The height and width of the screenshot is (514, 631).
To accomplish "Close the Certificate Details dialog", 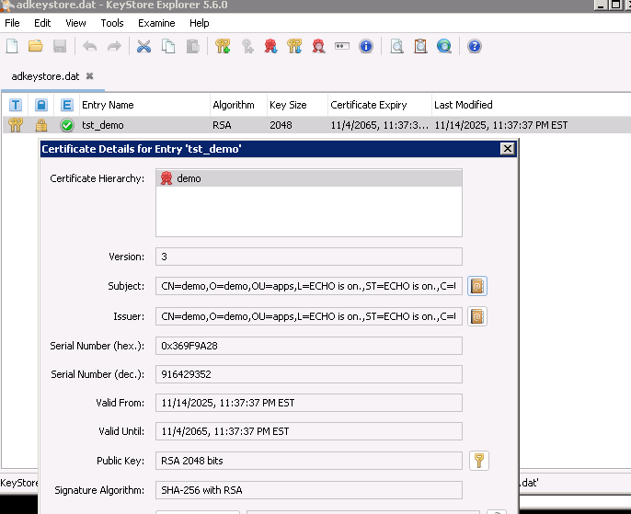I will [507, 149].
